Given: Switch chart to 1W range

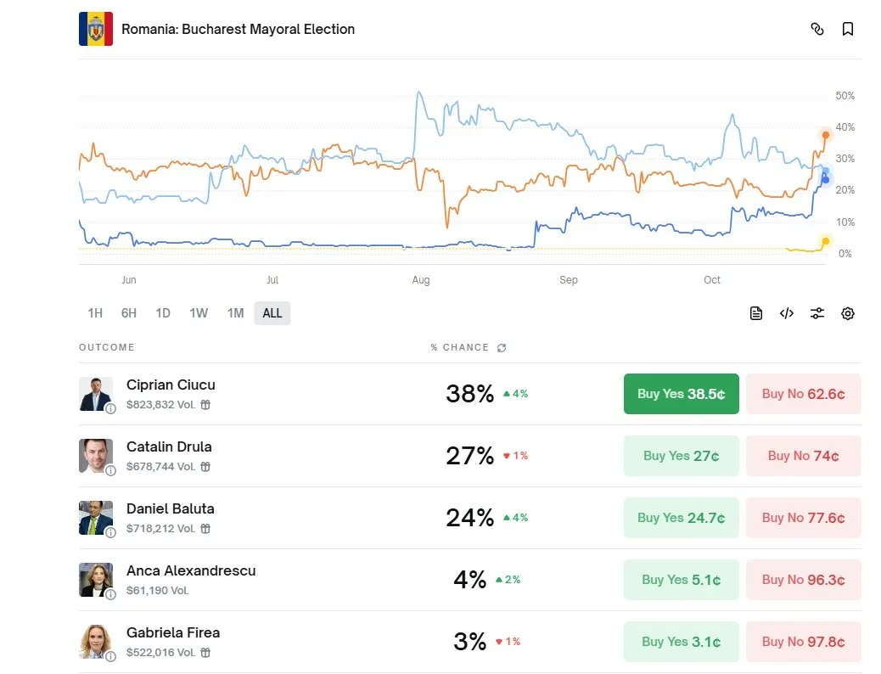Looking at the screenshot, I should 199,313.
